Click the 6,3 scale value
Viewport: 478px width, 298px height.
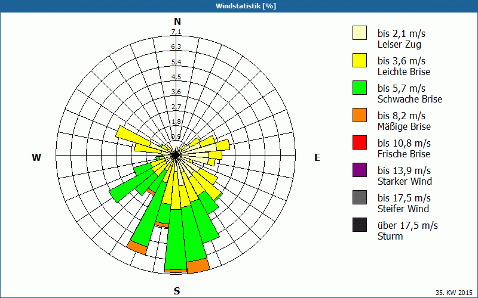[176, 46]
